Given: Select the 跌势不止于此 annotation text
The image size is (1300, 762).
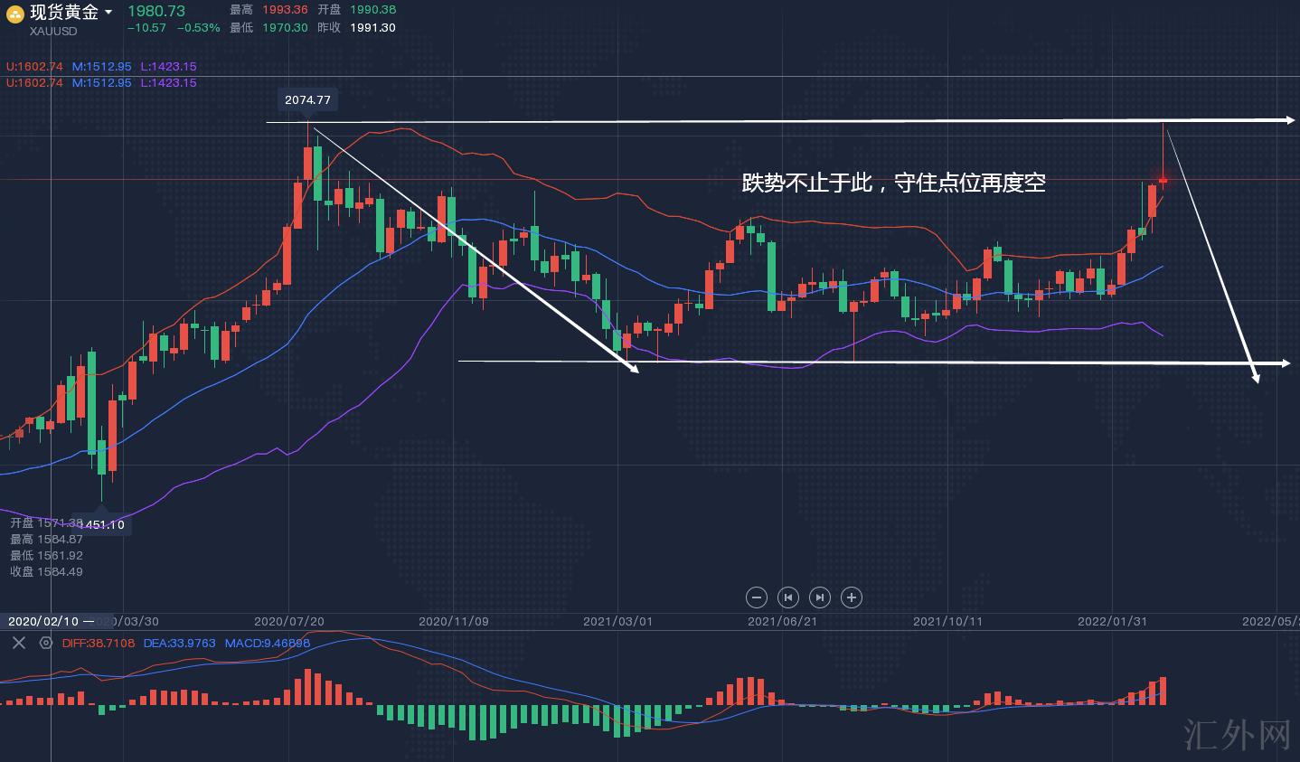Looking at the screenshot, I should 893,183.
